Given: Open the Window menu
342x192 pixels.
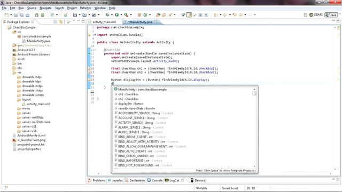Looking at the screenshot, I should coord(100,8).
